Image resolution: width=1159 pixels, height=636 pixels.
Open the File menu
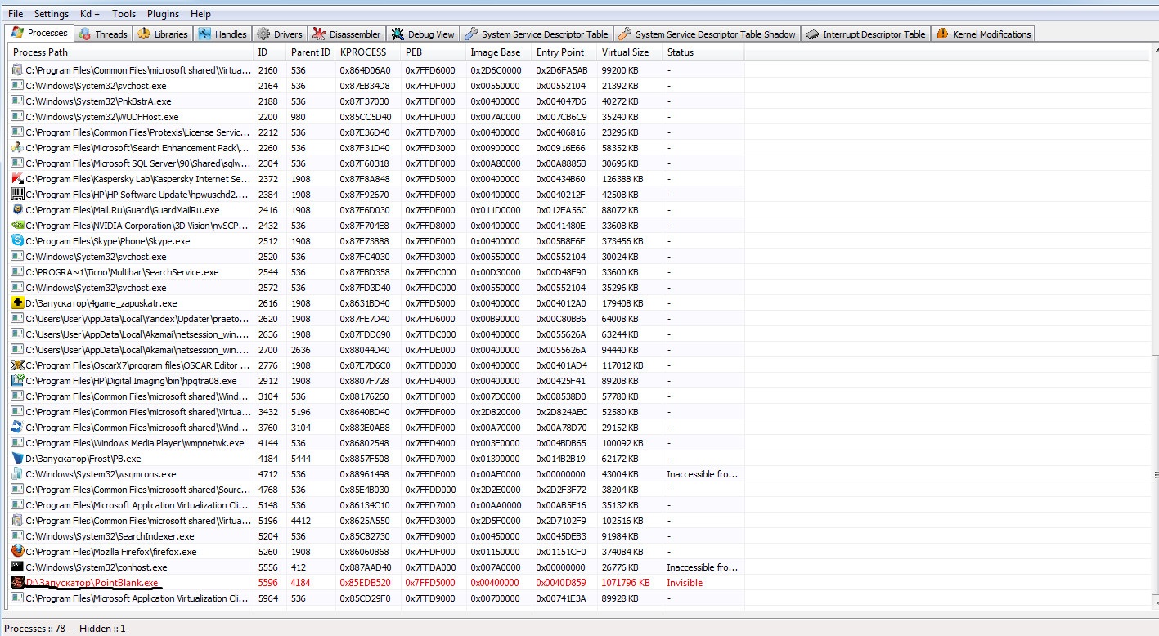tap(16, 14)
